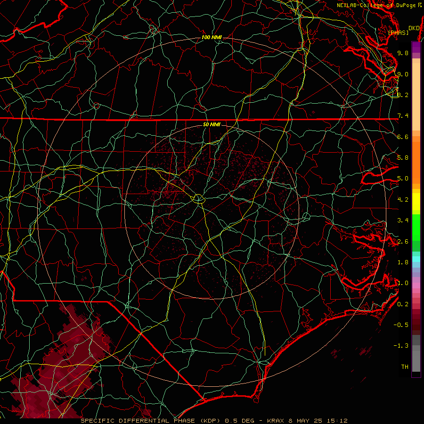This screenshot has width=424, height=424.
Task: Click the 2.6 value on the scale
Action: click(403, 242)
